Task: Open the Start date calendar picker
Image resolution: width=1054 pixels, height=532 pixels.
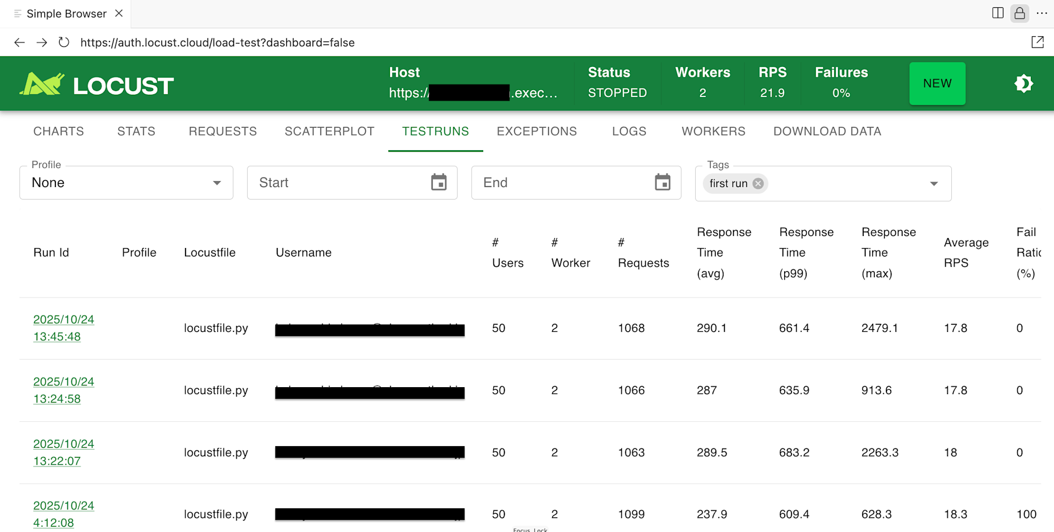Action: click(x=438, y=183)
